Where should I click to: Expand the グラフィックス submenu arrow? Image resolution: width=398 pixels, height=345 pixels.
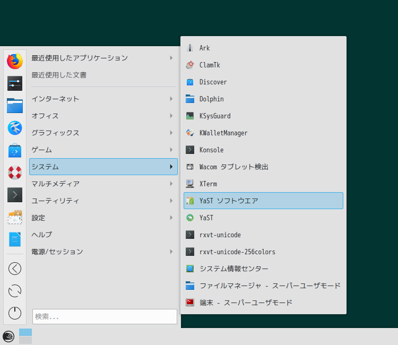[171, 133]
